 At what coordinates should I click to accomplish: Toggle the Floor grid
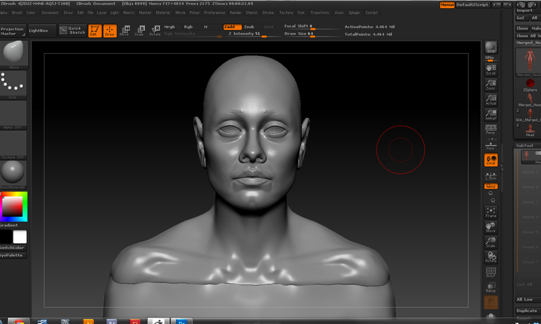click(491, 144)
